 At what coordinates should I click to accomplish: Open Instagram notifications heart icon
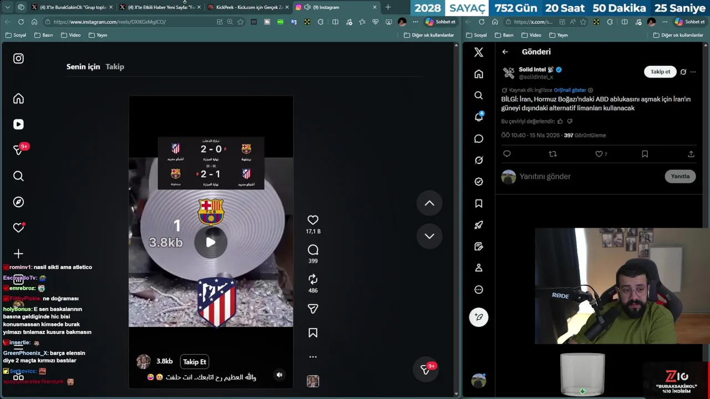point(18,228)
